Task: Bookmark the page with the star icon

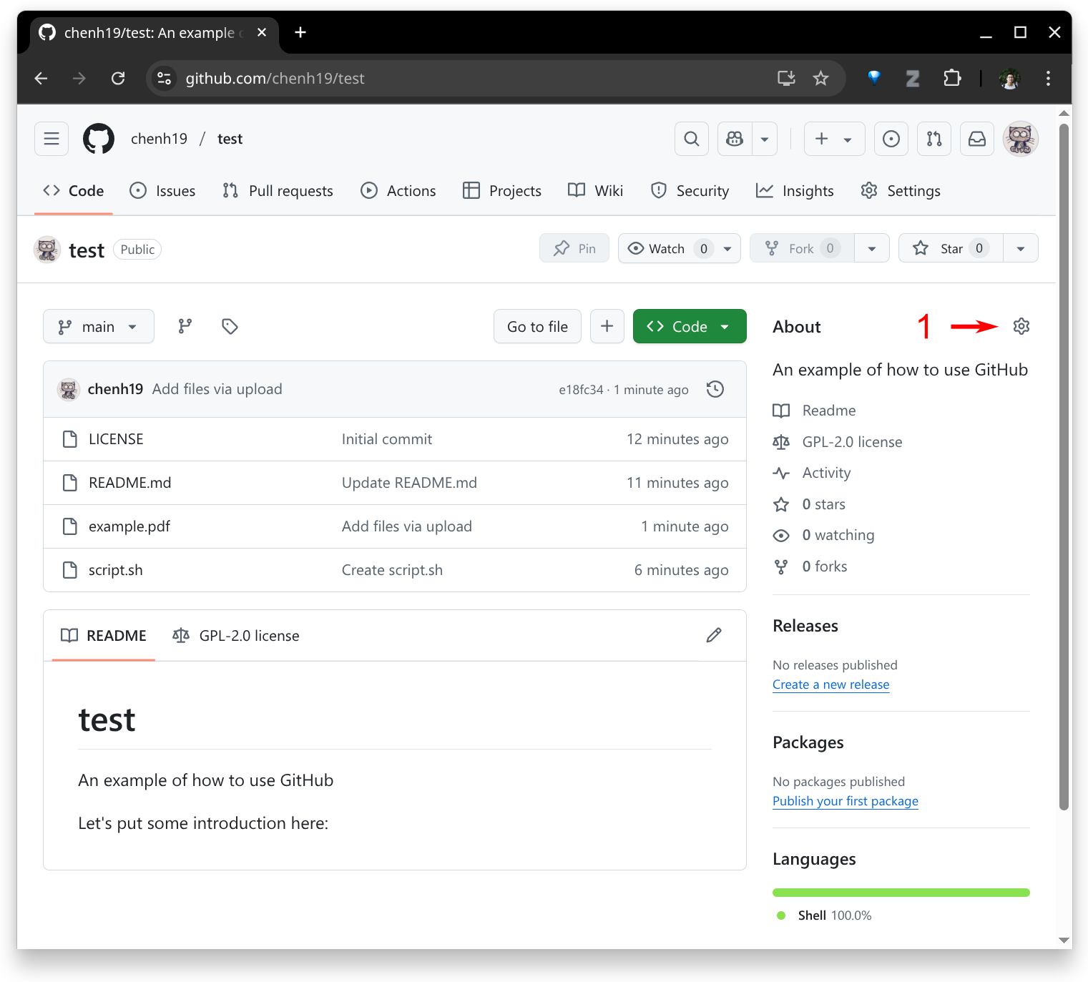Action: (820, 78)
